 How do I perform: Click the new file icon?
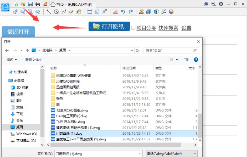[x=16, y=4]
